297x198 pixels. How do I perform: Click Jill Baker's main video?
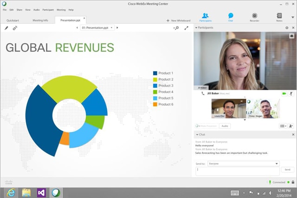(x=245, y=61)
